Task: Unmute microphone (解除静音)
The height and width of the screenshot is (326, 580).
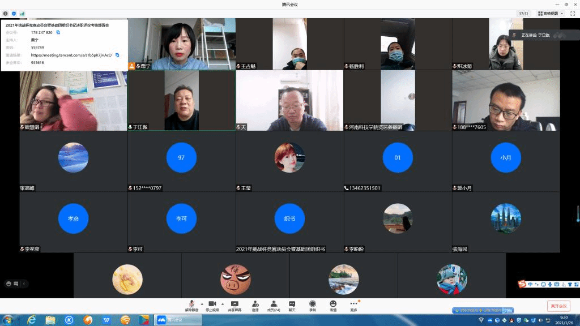Action: 192,306
